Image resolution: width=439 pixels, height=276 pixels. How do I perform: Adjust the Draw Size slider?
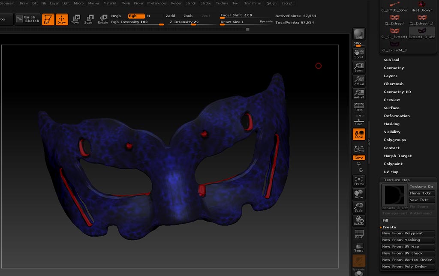pyautogui.click(x=247, y=22)
